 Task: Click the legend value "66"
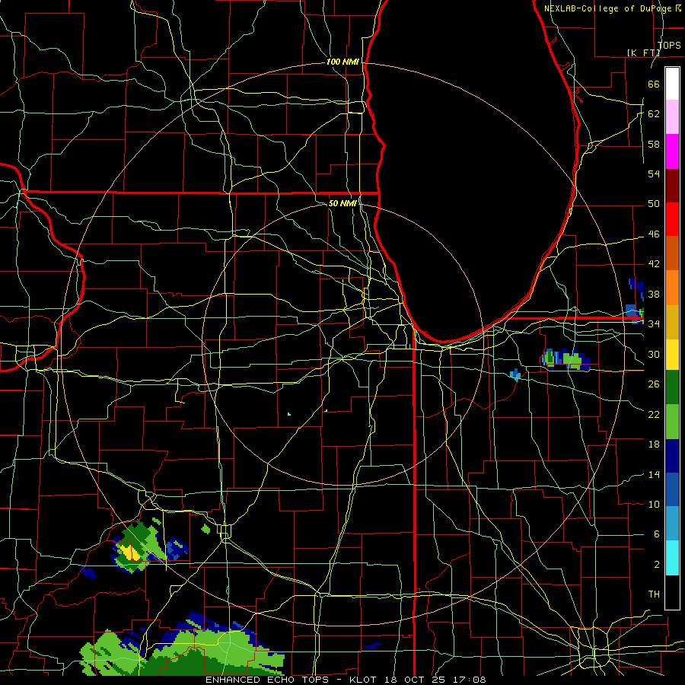pyautogui.click(x=654, y=84)
